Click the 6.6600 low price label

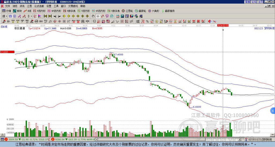tap(197, 107)
